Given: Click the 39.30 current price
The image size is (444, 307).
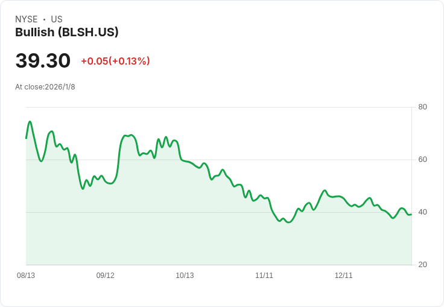Looking at the screenshot, I should [43, 60].
